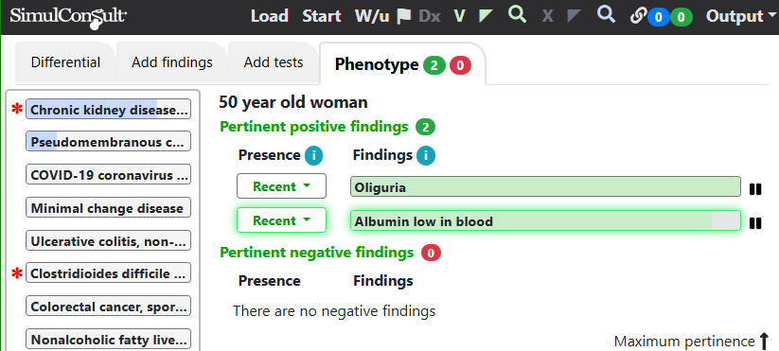Switch to the Differential tab

pos(65,62)
